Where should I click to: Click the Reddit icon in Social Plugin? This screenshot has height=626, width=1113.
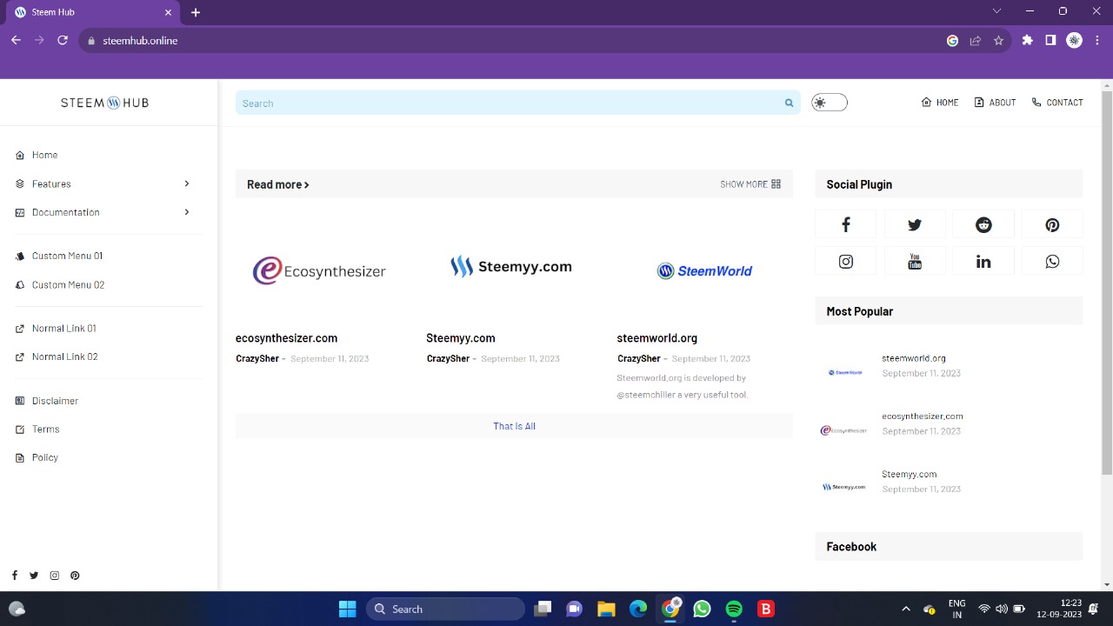pos(983,224)
